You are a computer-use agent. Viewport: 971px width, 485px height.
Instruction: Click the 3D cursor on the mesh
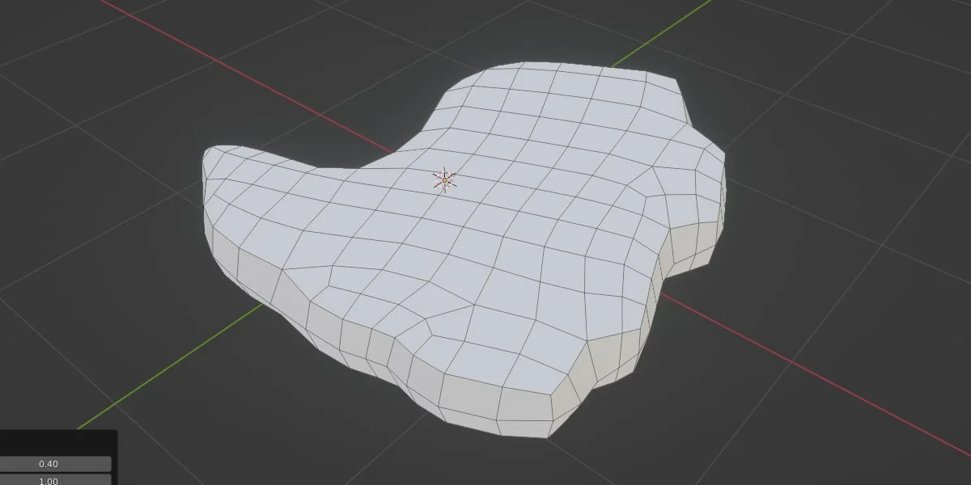pos(445,180)
